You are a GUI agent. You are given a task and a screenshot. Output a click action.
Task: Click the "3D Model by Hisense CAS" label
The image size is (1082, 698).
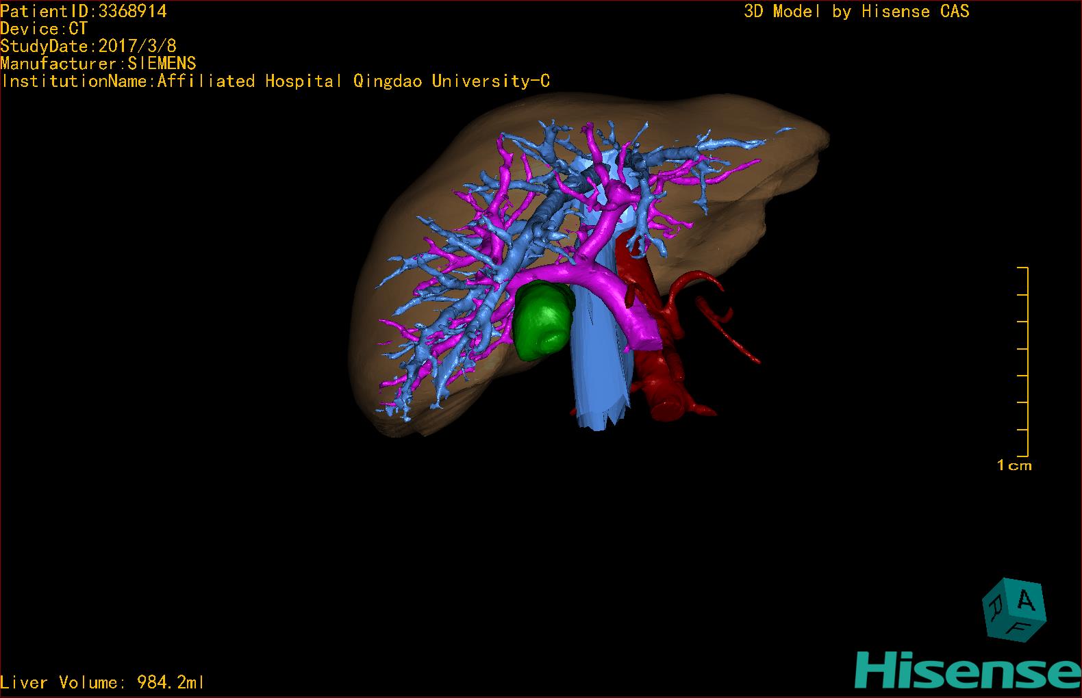[x=857, y=11]
